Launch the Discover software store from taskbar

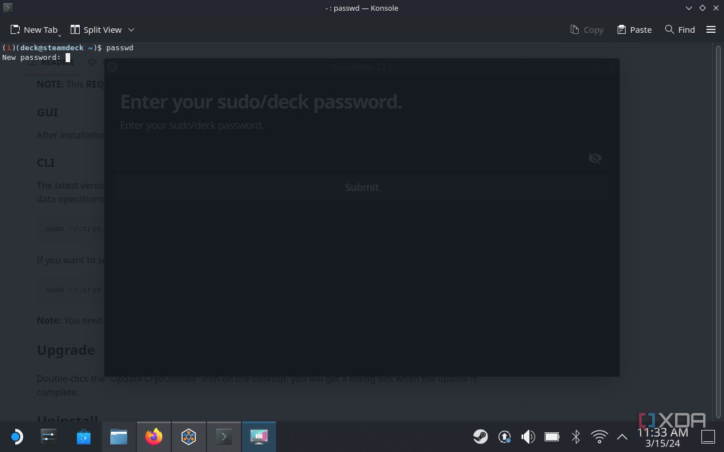(x=84, y=436)
